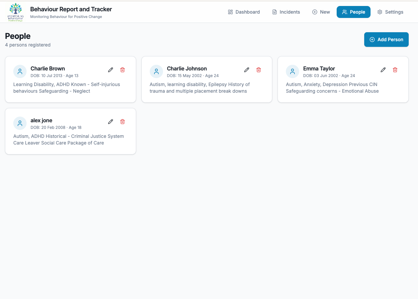Click the Monitoring Behaviour tree logo

click(x=16, y=12)
